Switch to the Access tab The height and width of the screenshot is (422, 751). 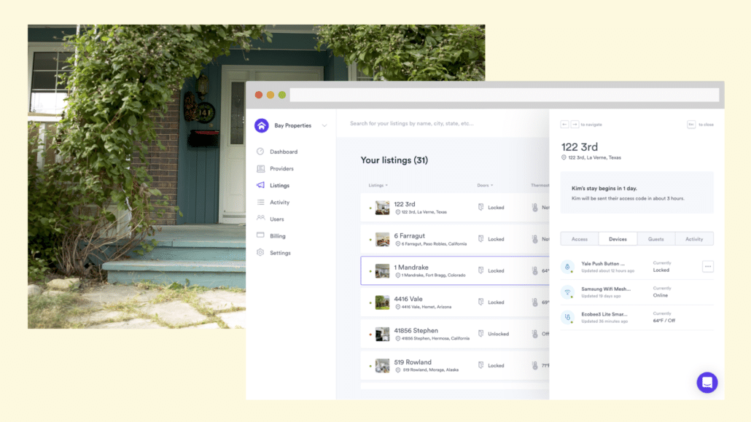coord(580,239)
